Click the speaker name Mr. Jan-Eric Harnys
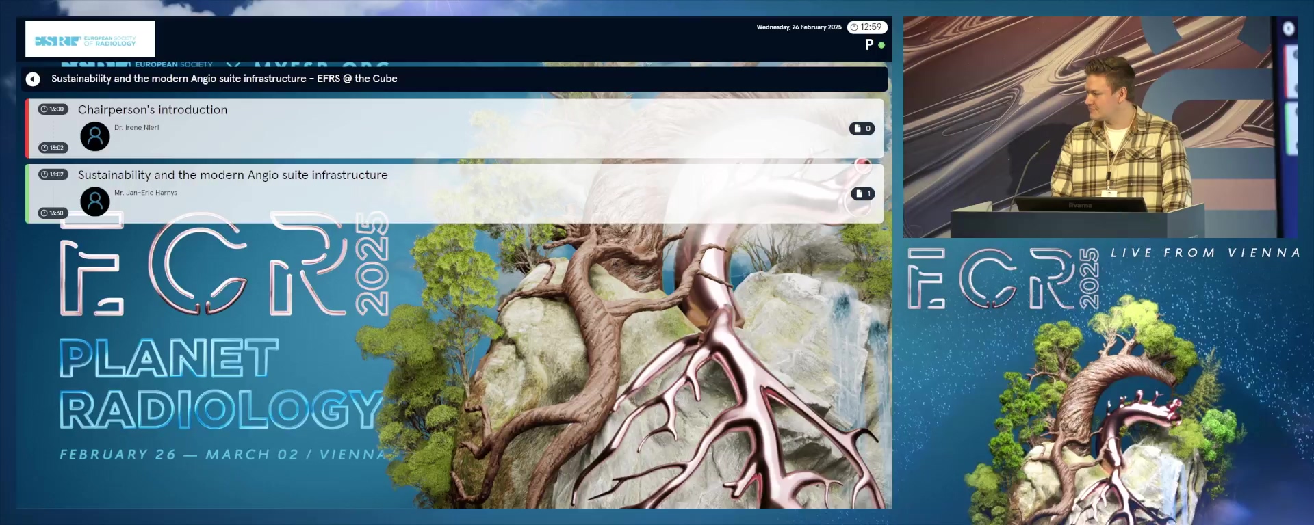This screenshot has width=1314, height=525. pyautogui.click(x=146, y=193)
